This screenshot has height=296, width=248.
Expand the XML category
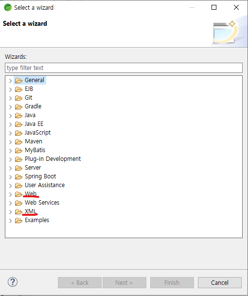(x=10, y=212)
